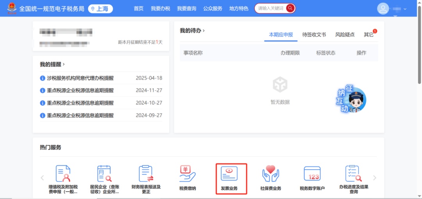Click the 税费缴纳 icon
Image resolution: width=422 pixels, height=199 pixels.
pyautogui.click(x=188, y=174)
